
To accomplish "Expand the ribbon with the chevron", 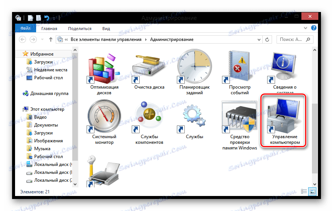I will 306,28.
